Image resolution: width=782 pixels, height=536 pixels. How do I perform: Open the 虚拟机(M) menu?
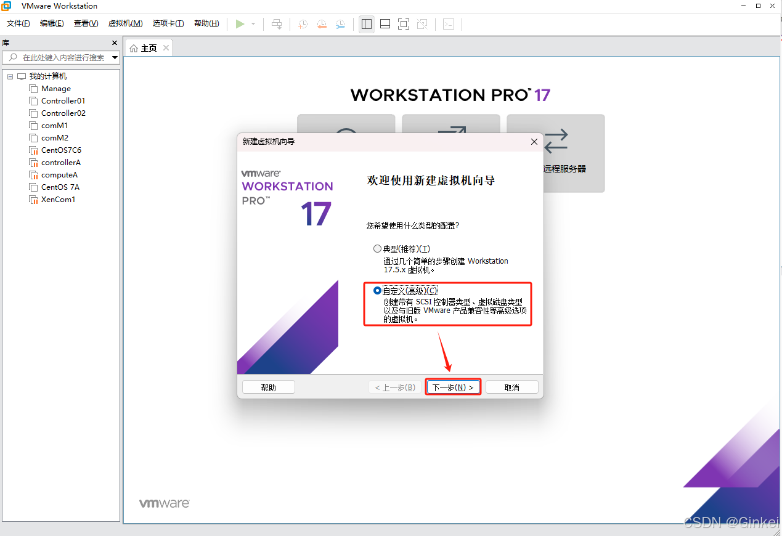coord(125,23)
